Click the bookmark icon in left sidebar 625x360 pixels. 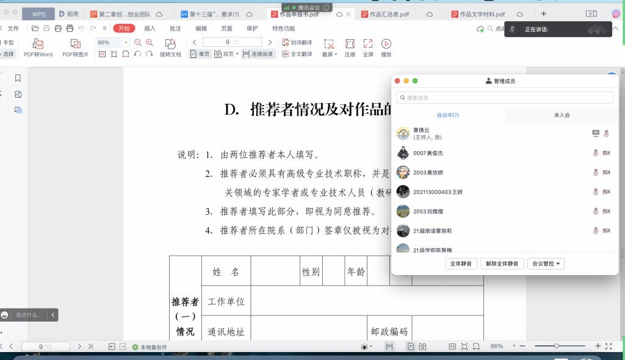[x=18, y=78]
